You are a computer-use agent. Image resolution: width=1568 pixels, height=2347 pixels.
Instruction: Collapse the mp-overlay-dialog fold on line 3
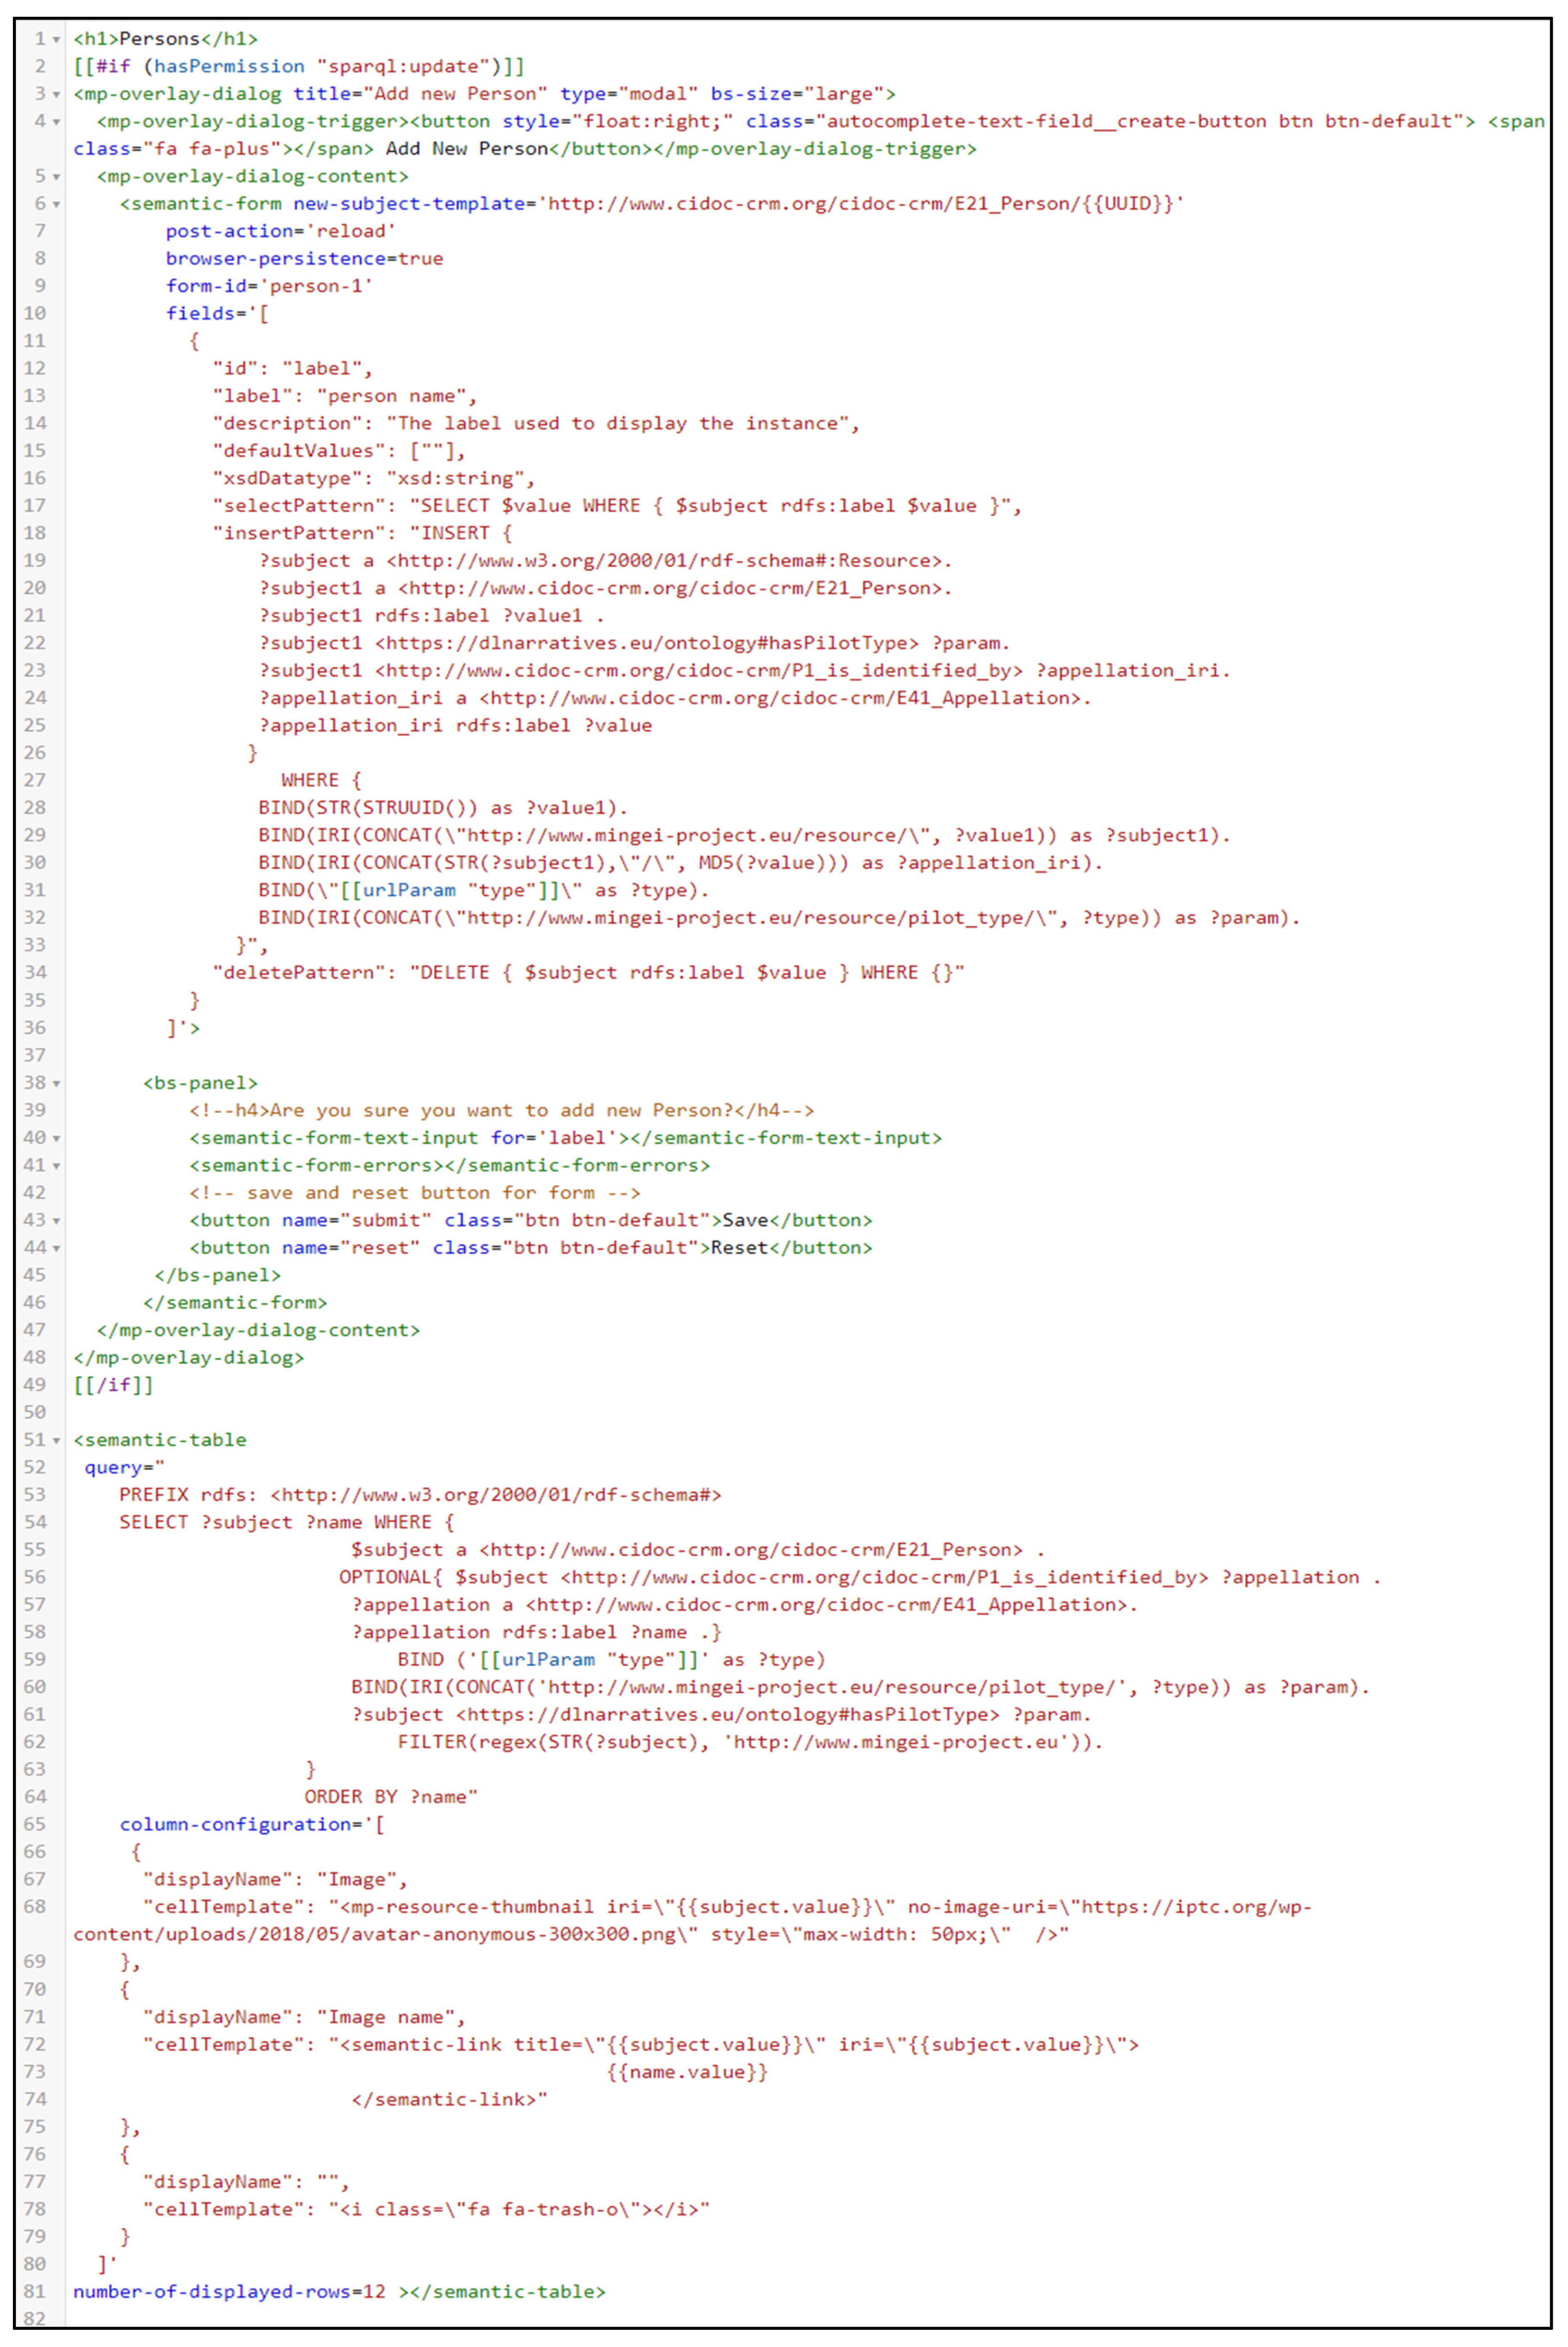click(56, 94)
